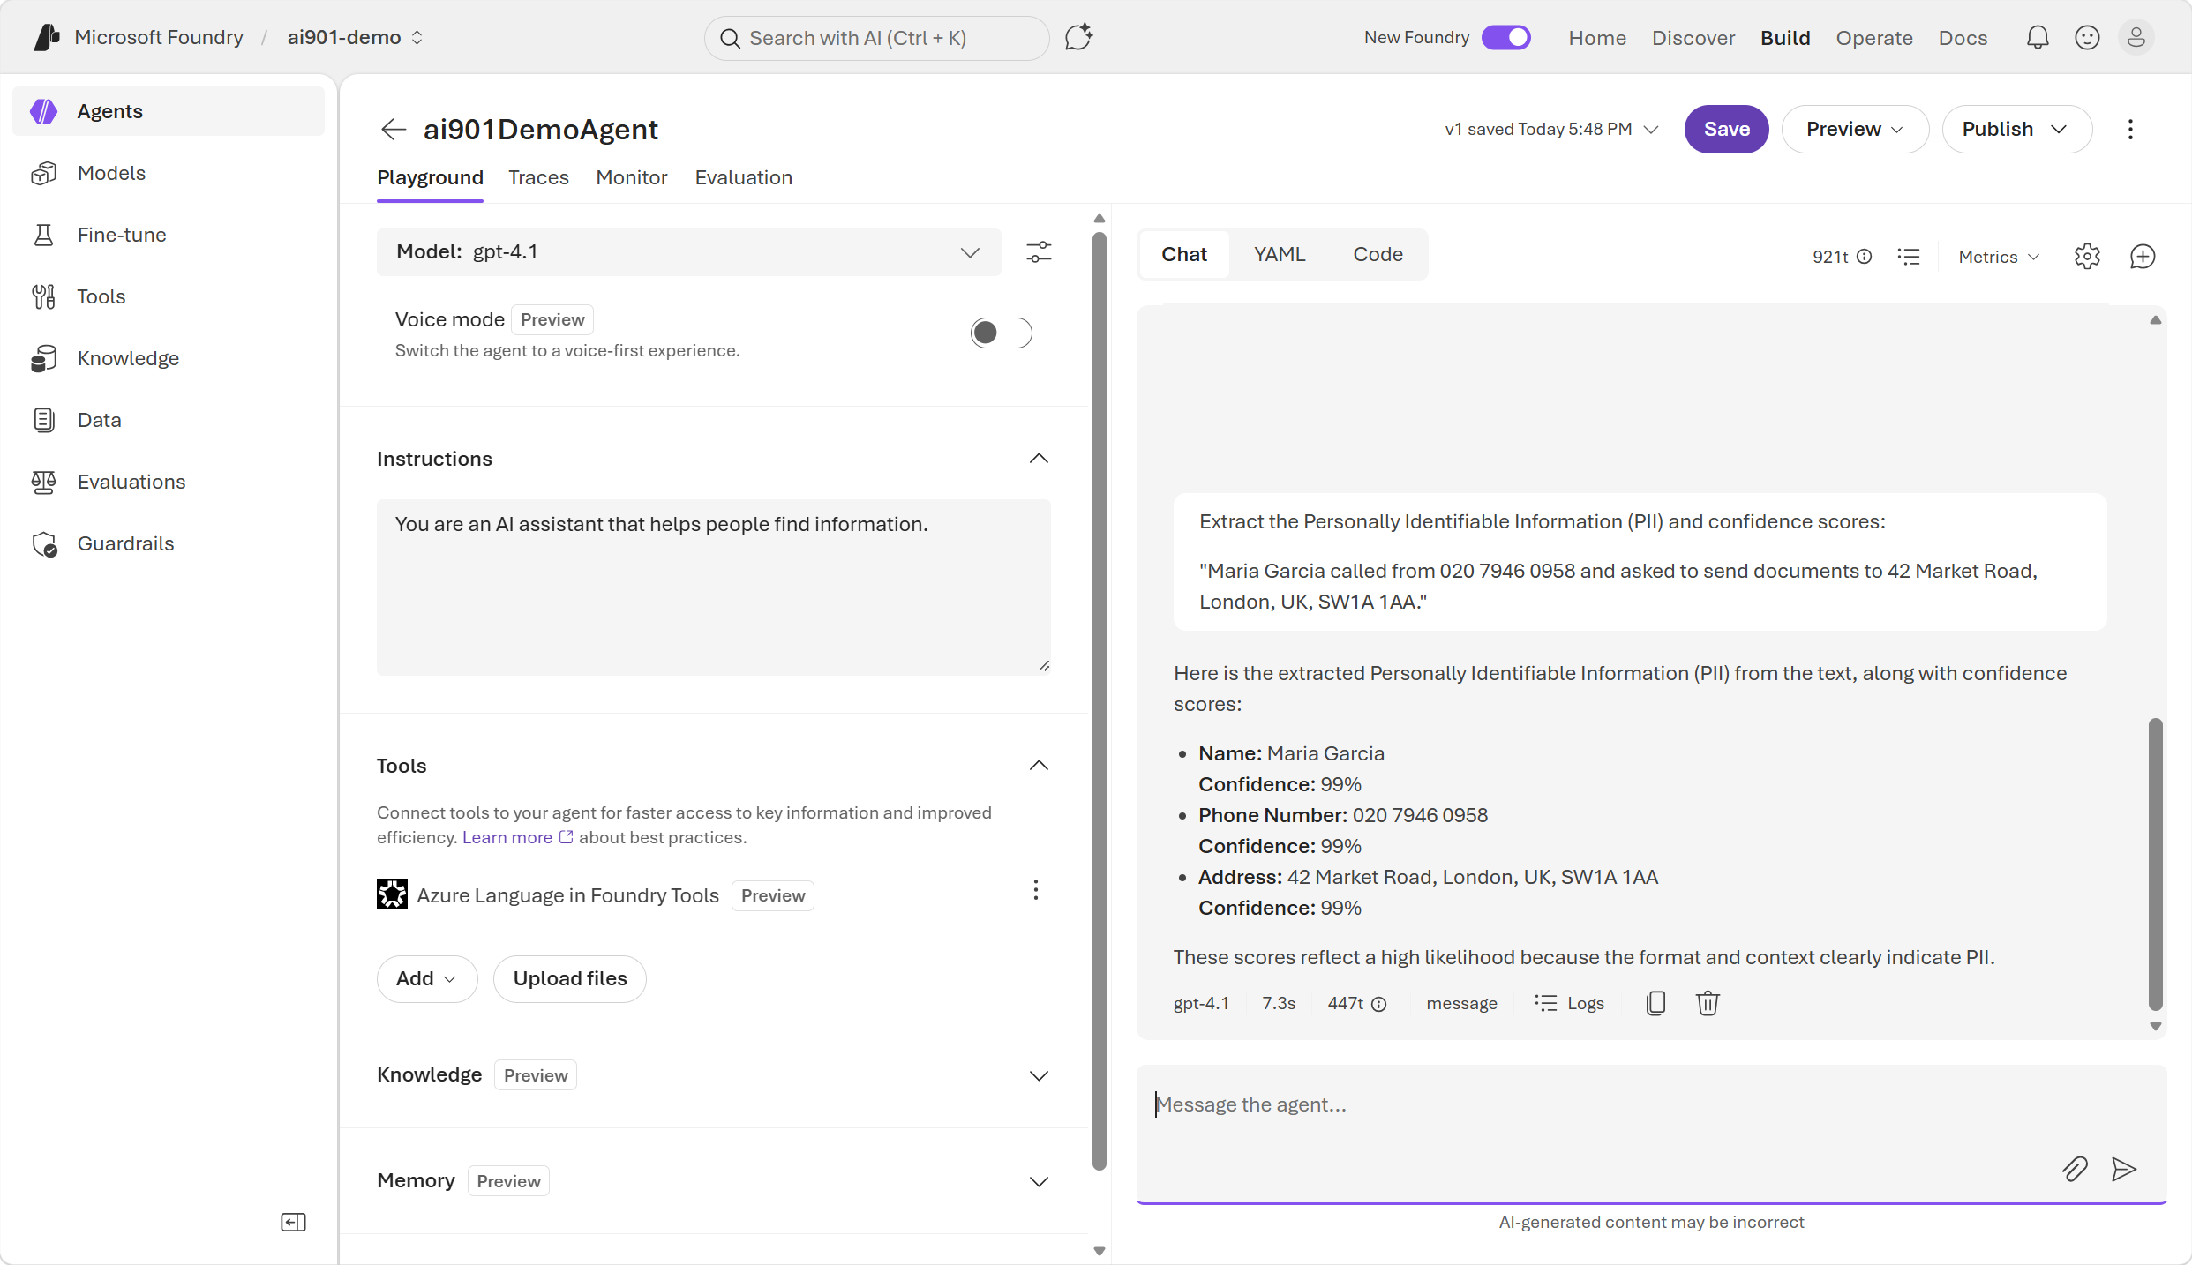Switch to the Evaluation tab
This screenshot has width=2192, height=1265.
pyautogui.click(x=743, y=177)
